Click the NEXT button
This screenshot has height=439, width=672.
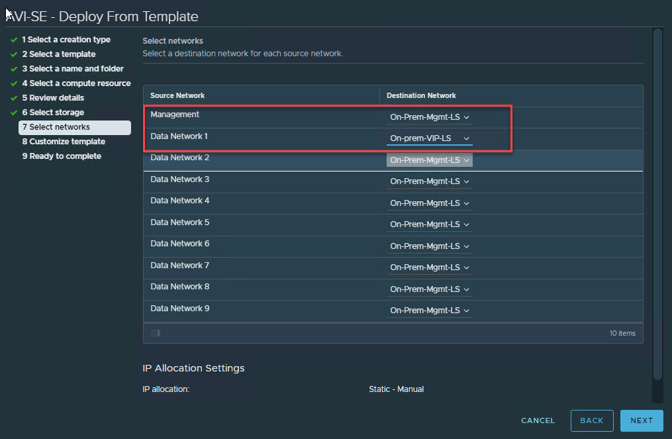tap(641, 420)
